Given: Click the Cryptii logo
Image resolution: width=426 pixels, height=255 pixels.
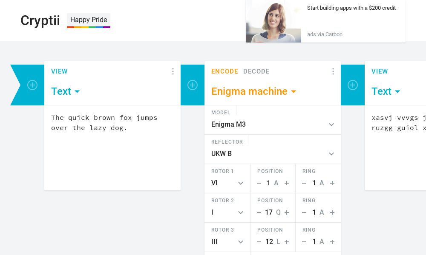Looking at the screenshot, I should pyautogui.click(x=40, y=20).
